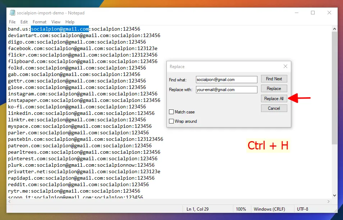Click the privatter.net line
The image size is (343, 220).
[84, 172]
